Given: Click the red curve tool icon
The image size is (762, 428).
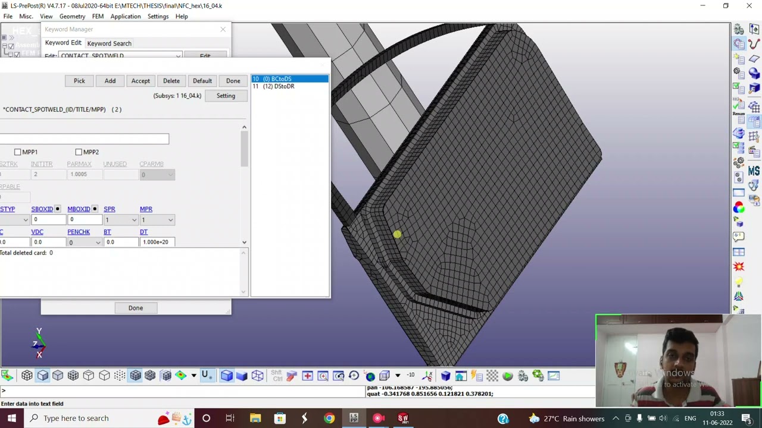Looking at the screenshot, I should click(x=754, y=44).
